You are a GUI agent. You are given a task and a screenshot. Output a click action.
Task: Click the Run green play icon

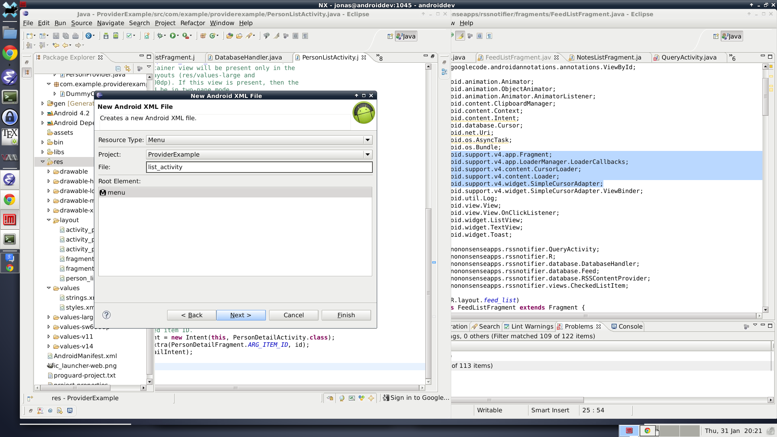coord(173,36)
